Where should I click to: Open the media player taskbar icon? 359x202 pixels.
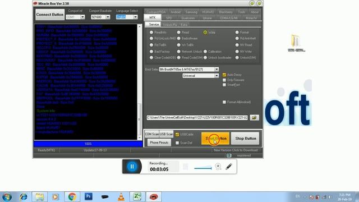pos(55,197)
